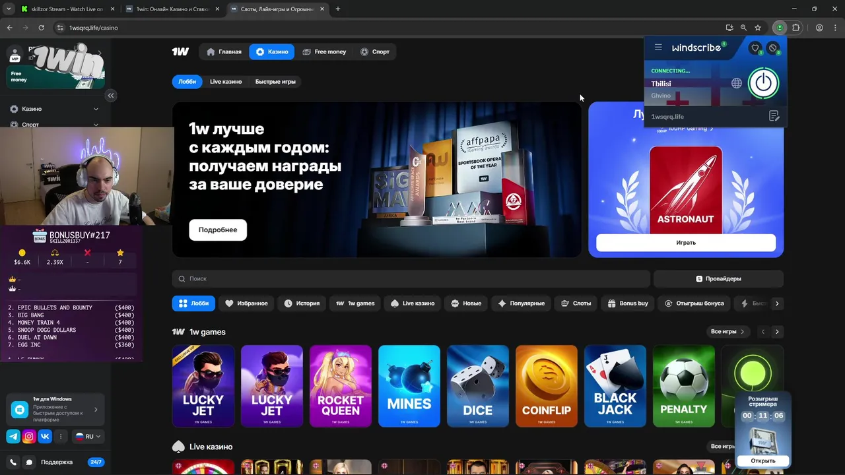
Task: Reload the page
Action: coord(41,28)
